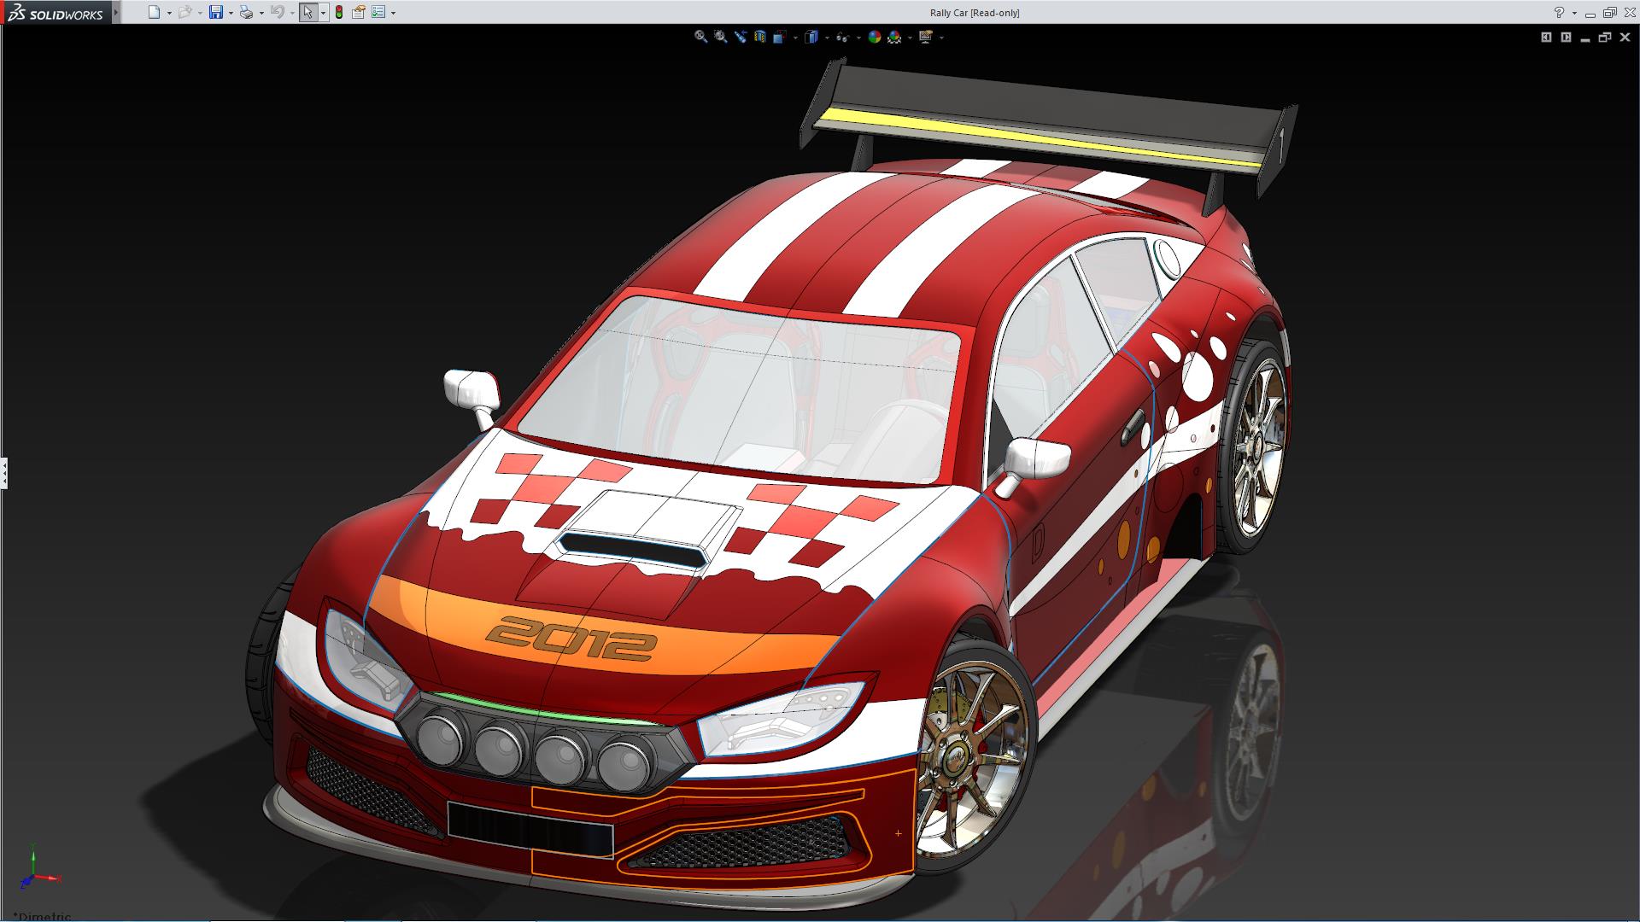Expand the SolidWorks menu flyout arrow
Screen dimensions: 1640x922
click(x=116, y=12)
